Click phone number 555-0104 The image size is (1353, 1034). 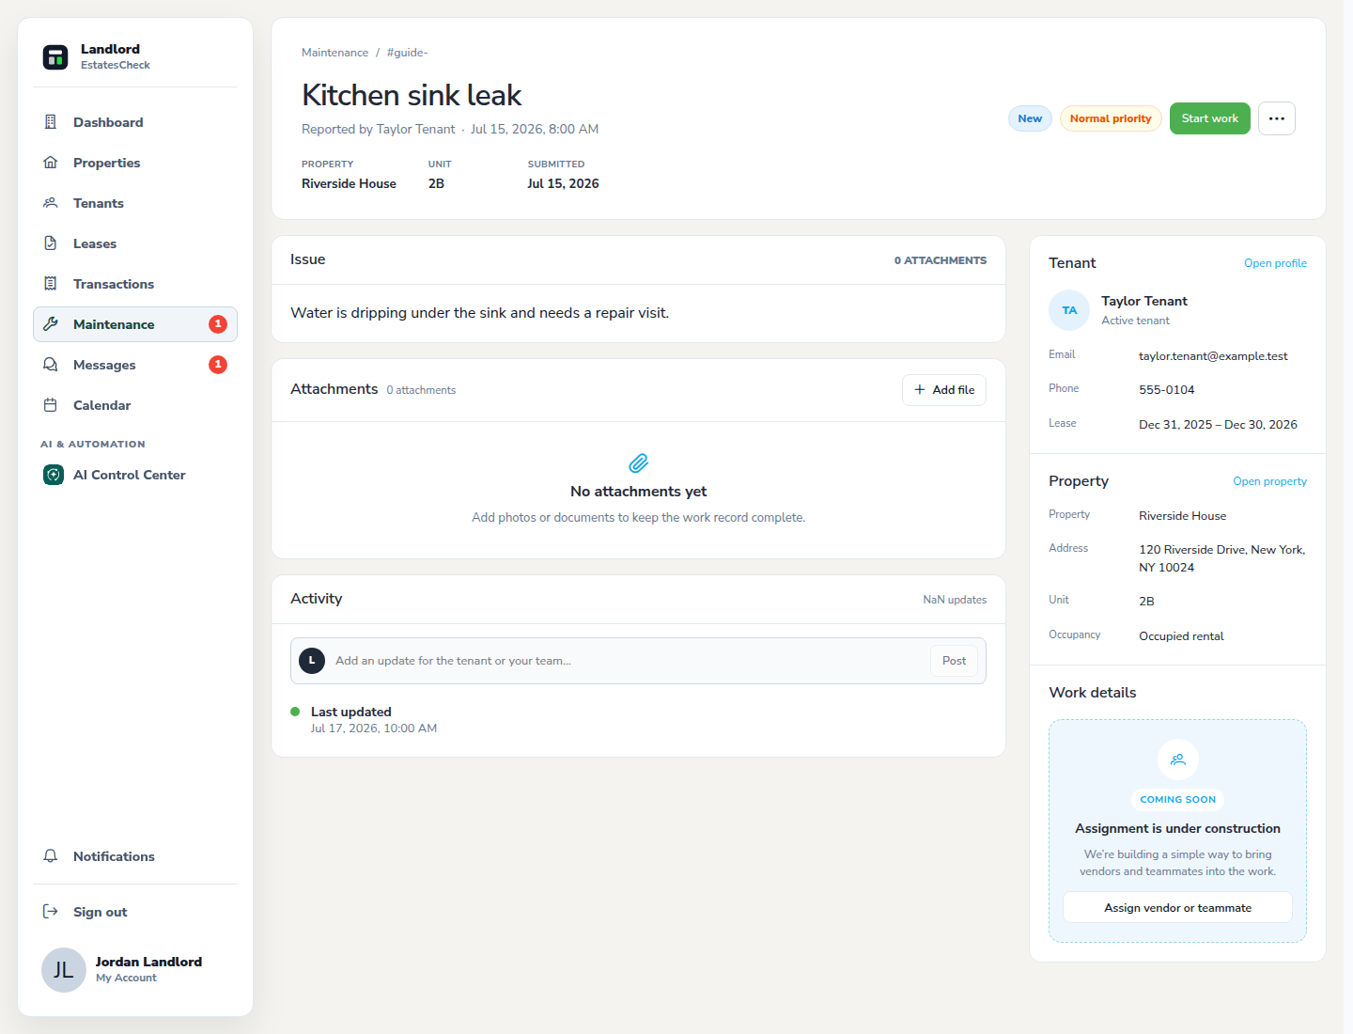click(1167, 390)
